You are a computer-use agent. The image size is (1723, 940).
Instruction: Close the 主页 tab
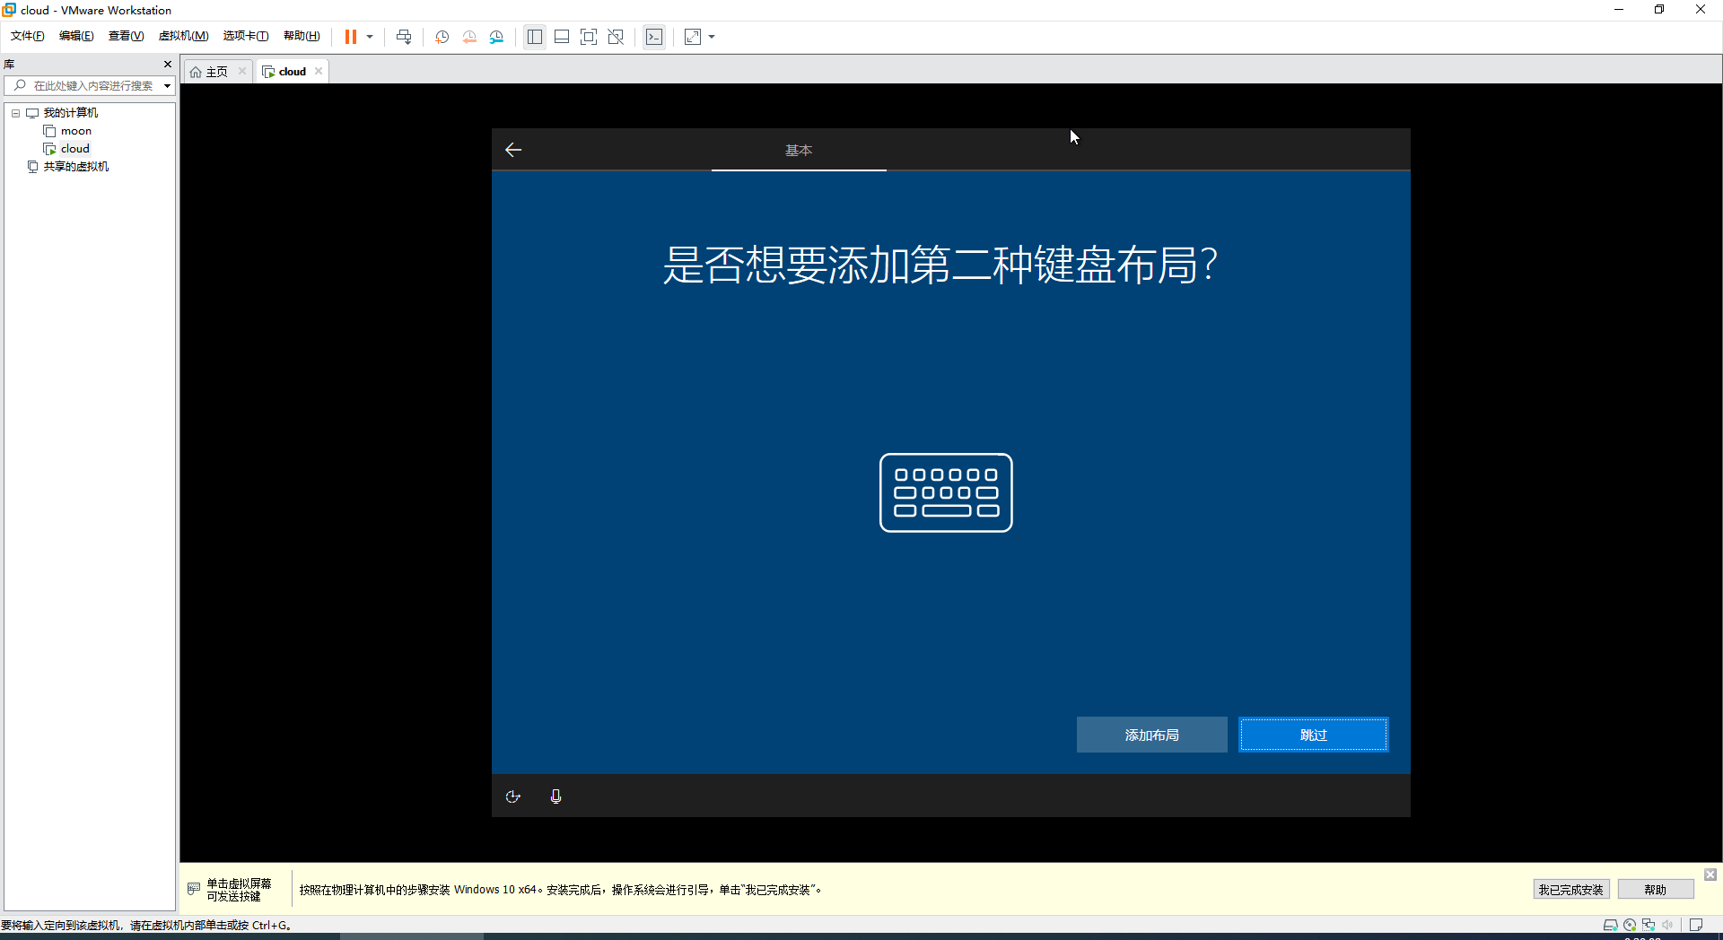tap(242, 71)
